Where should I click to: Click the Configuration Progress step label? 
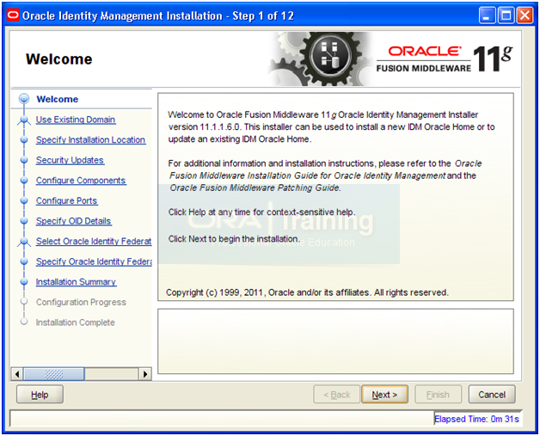(81, 302)
